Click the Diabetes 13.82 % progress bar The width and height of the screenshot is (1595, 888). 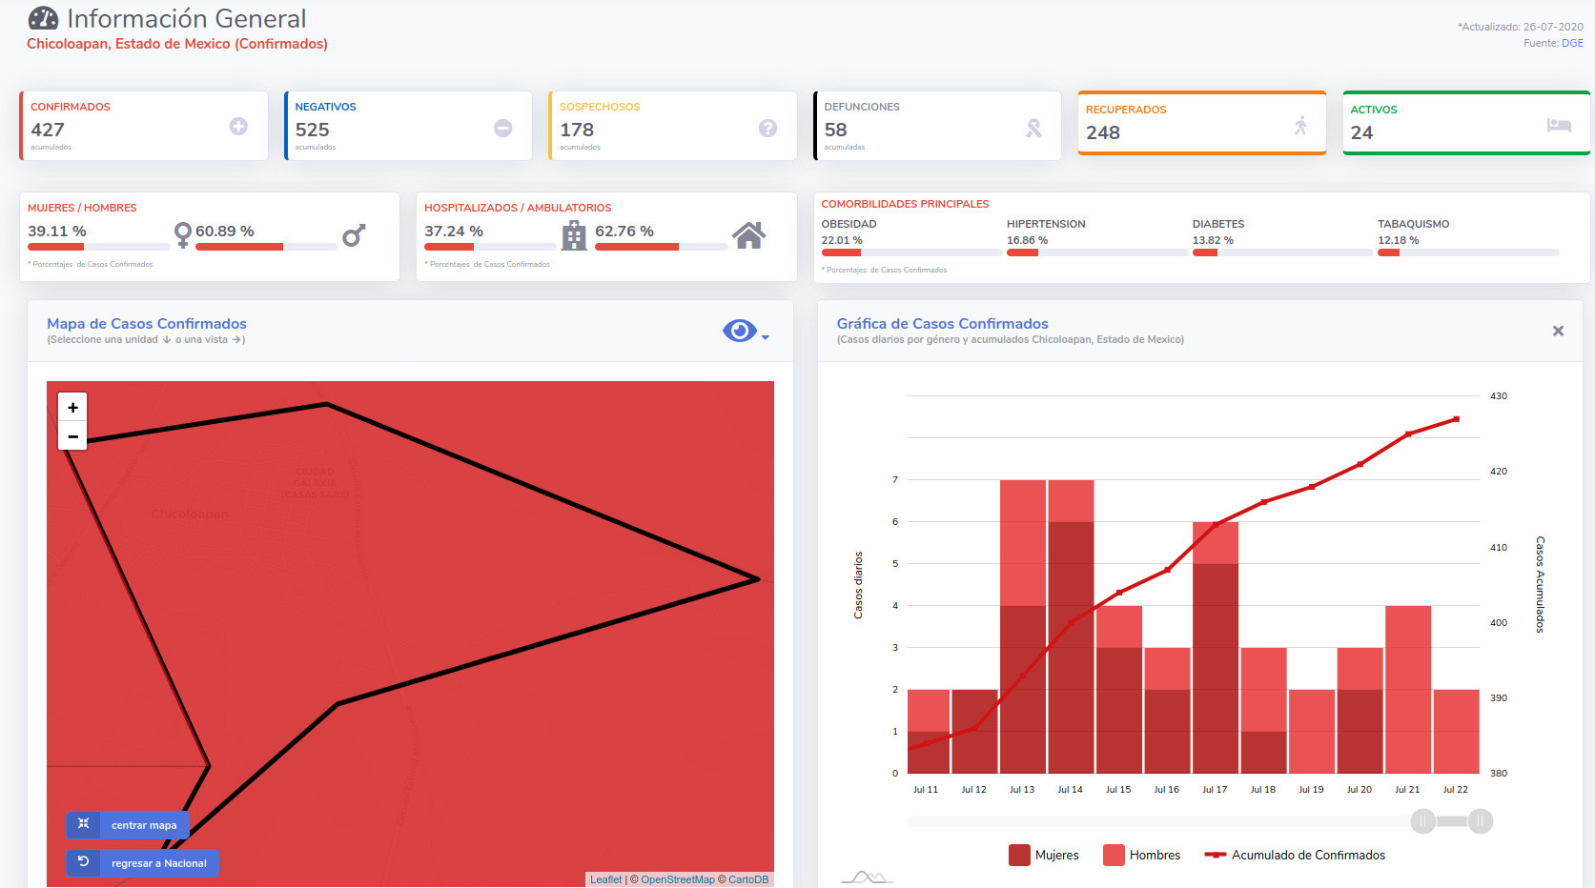(x=1283, y=252)
